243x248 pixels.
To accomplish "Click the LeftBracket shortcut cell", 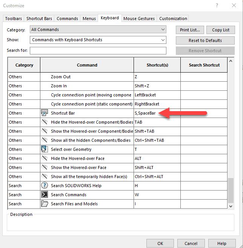I will pyautogui.click(x=157, y=95).
